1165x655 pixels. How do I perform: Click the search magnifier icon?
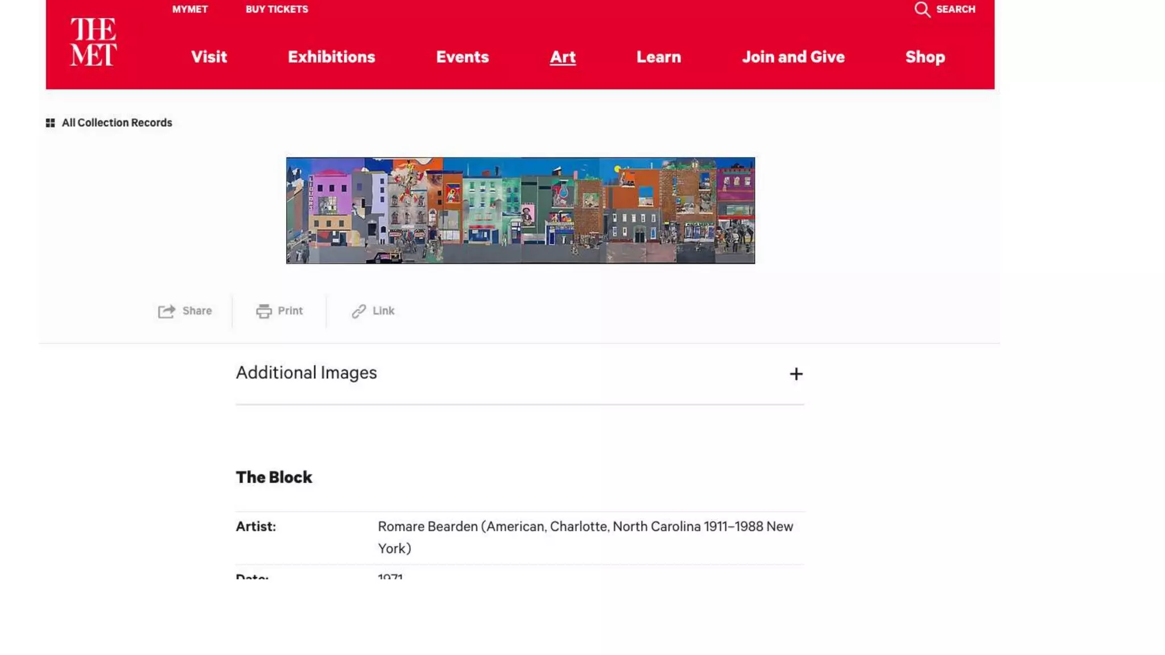(922, 10)
